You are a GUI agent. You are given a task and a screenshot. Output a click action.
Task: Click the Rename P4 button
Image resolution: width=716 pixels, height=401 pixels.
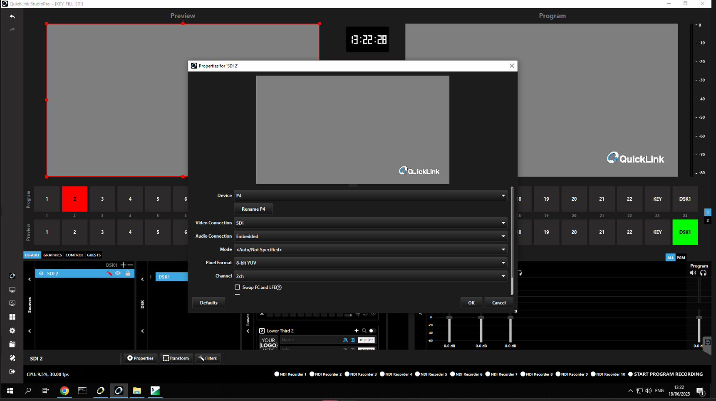(x=253, y=209)
